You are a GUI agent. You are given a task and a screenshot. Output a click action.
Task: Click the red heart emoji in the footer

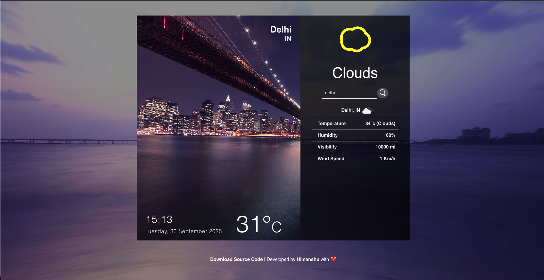click(x=333, y=259)
